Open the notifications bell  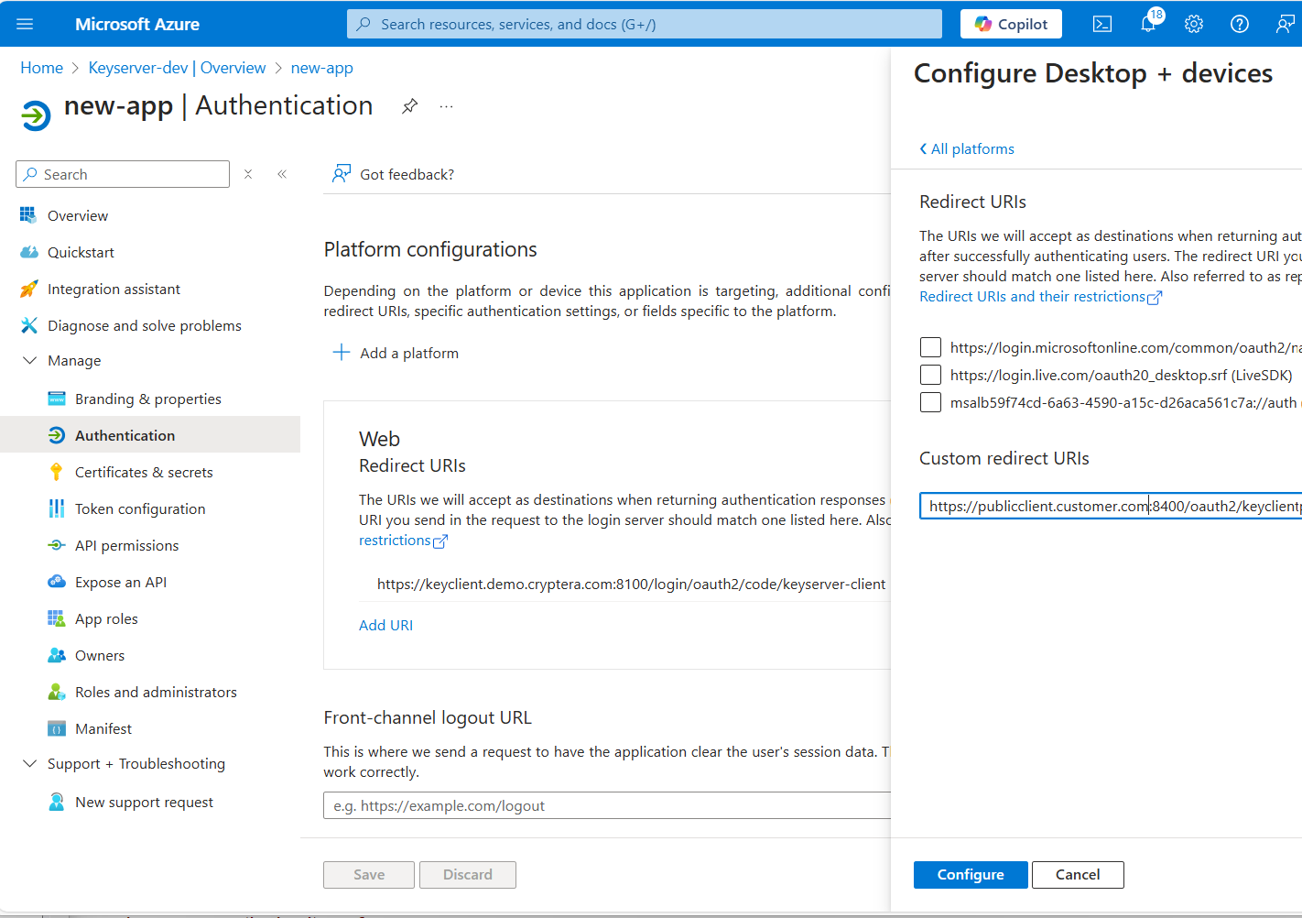click(x=1148, y=24)
